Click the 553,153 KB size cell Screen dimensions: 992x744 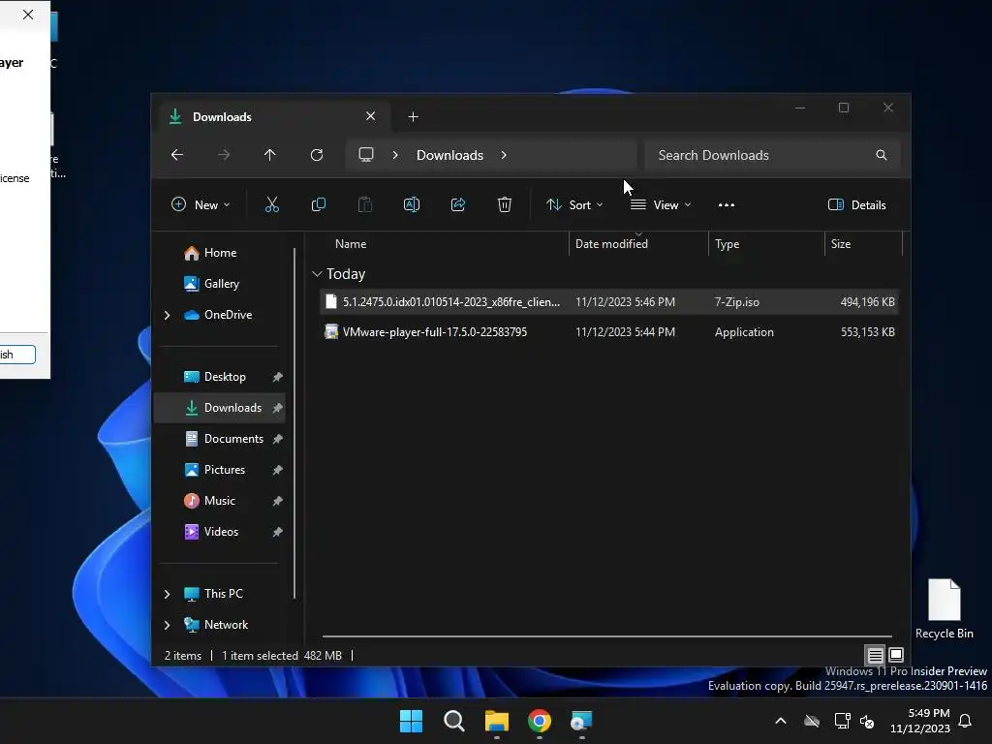pos(867,332)
